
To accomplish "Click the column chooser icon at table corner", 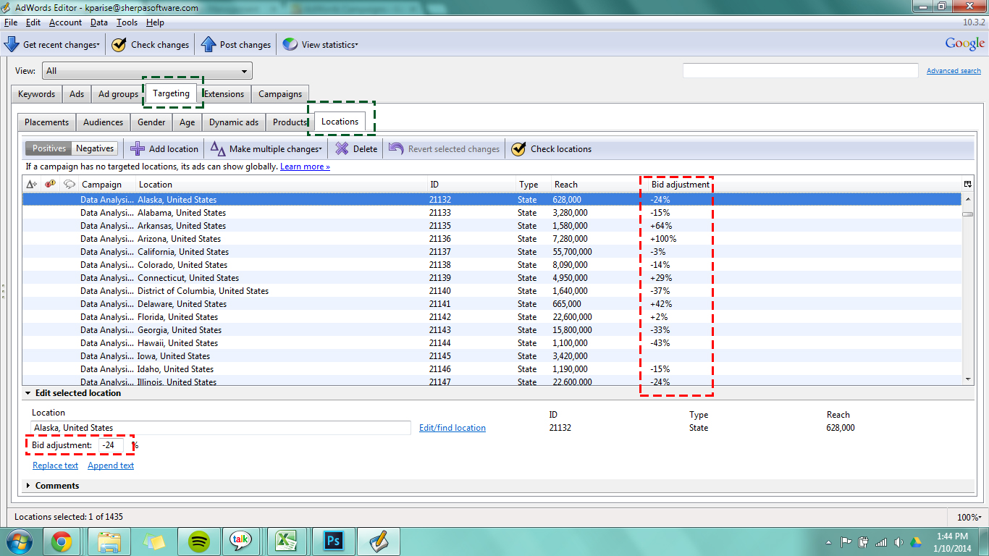I will point(967,185).
